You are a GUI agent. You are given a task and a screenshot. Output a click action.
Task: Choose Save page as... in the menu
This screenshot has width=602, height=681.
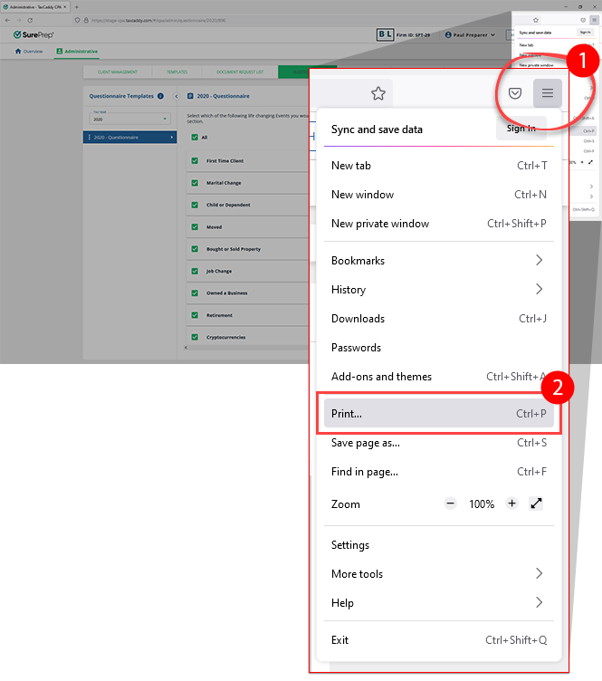pyautogui.click(x=439, y=443)
